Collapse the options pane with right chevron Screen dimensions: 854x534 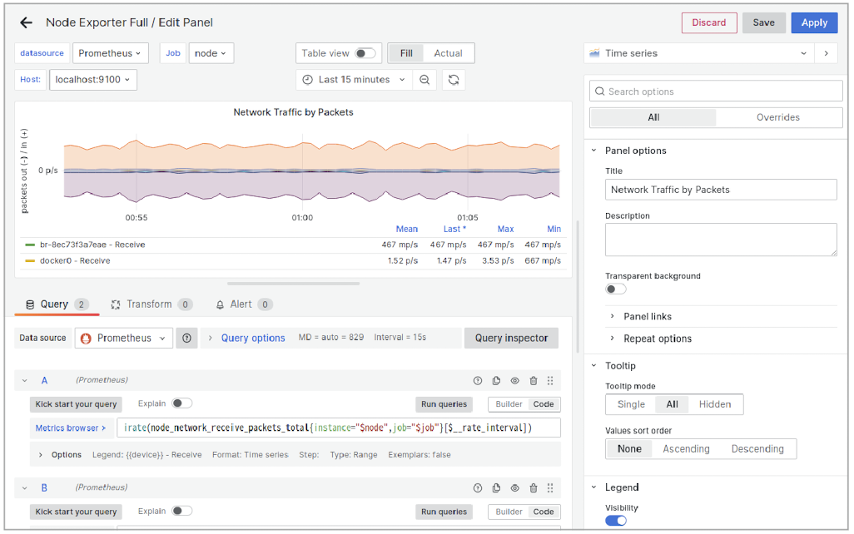(x=827, y=53)
